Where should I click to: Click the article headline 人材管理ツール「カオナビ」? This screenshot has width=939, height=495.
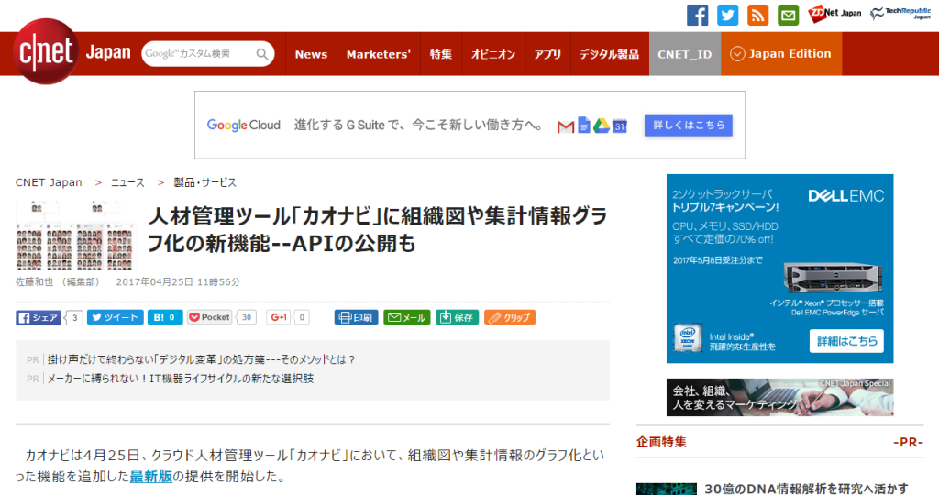point(378,229)
